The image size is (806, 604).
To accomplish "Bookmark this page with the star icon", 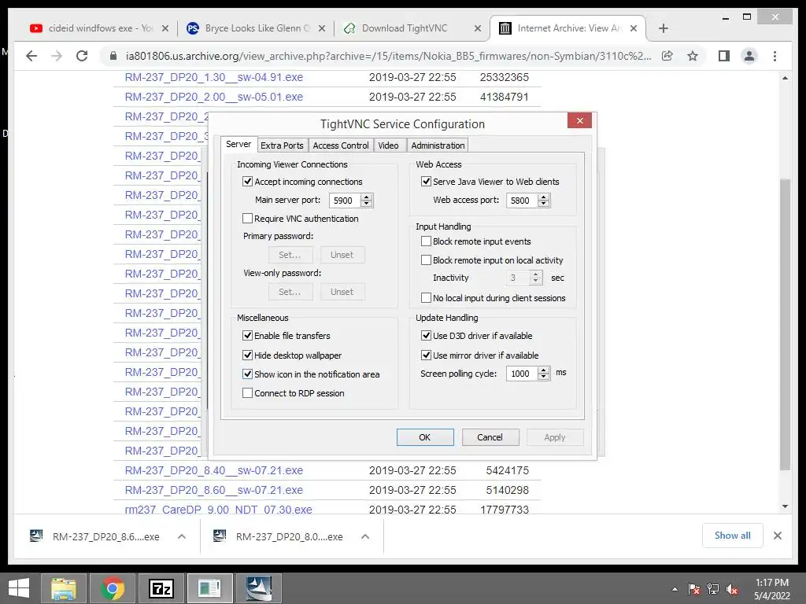I will click(x=693, y=56).
